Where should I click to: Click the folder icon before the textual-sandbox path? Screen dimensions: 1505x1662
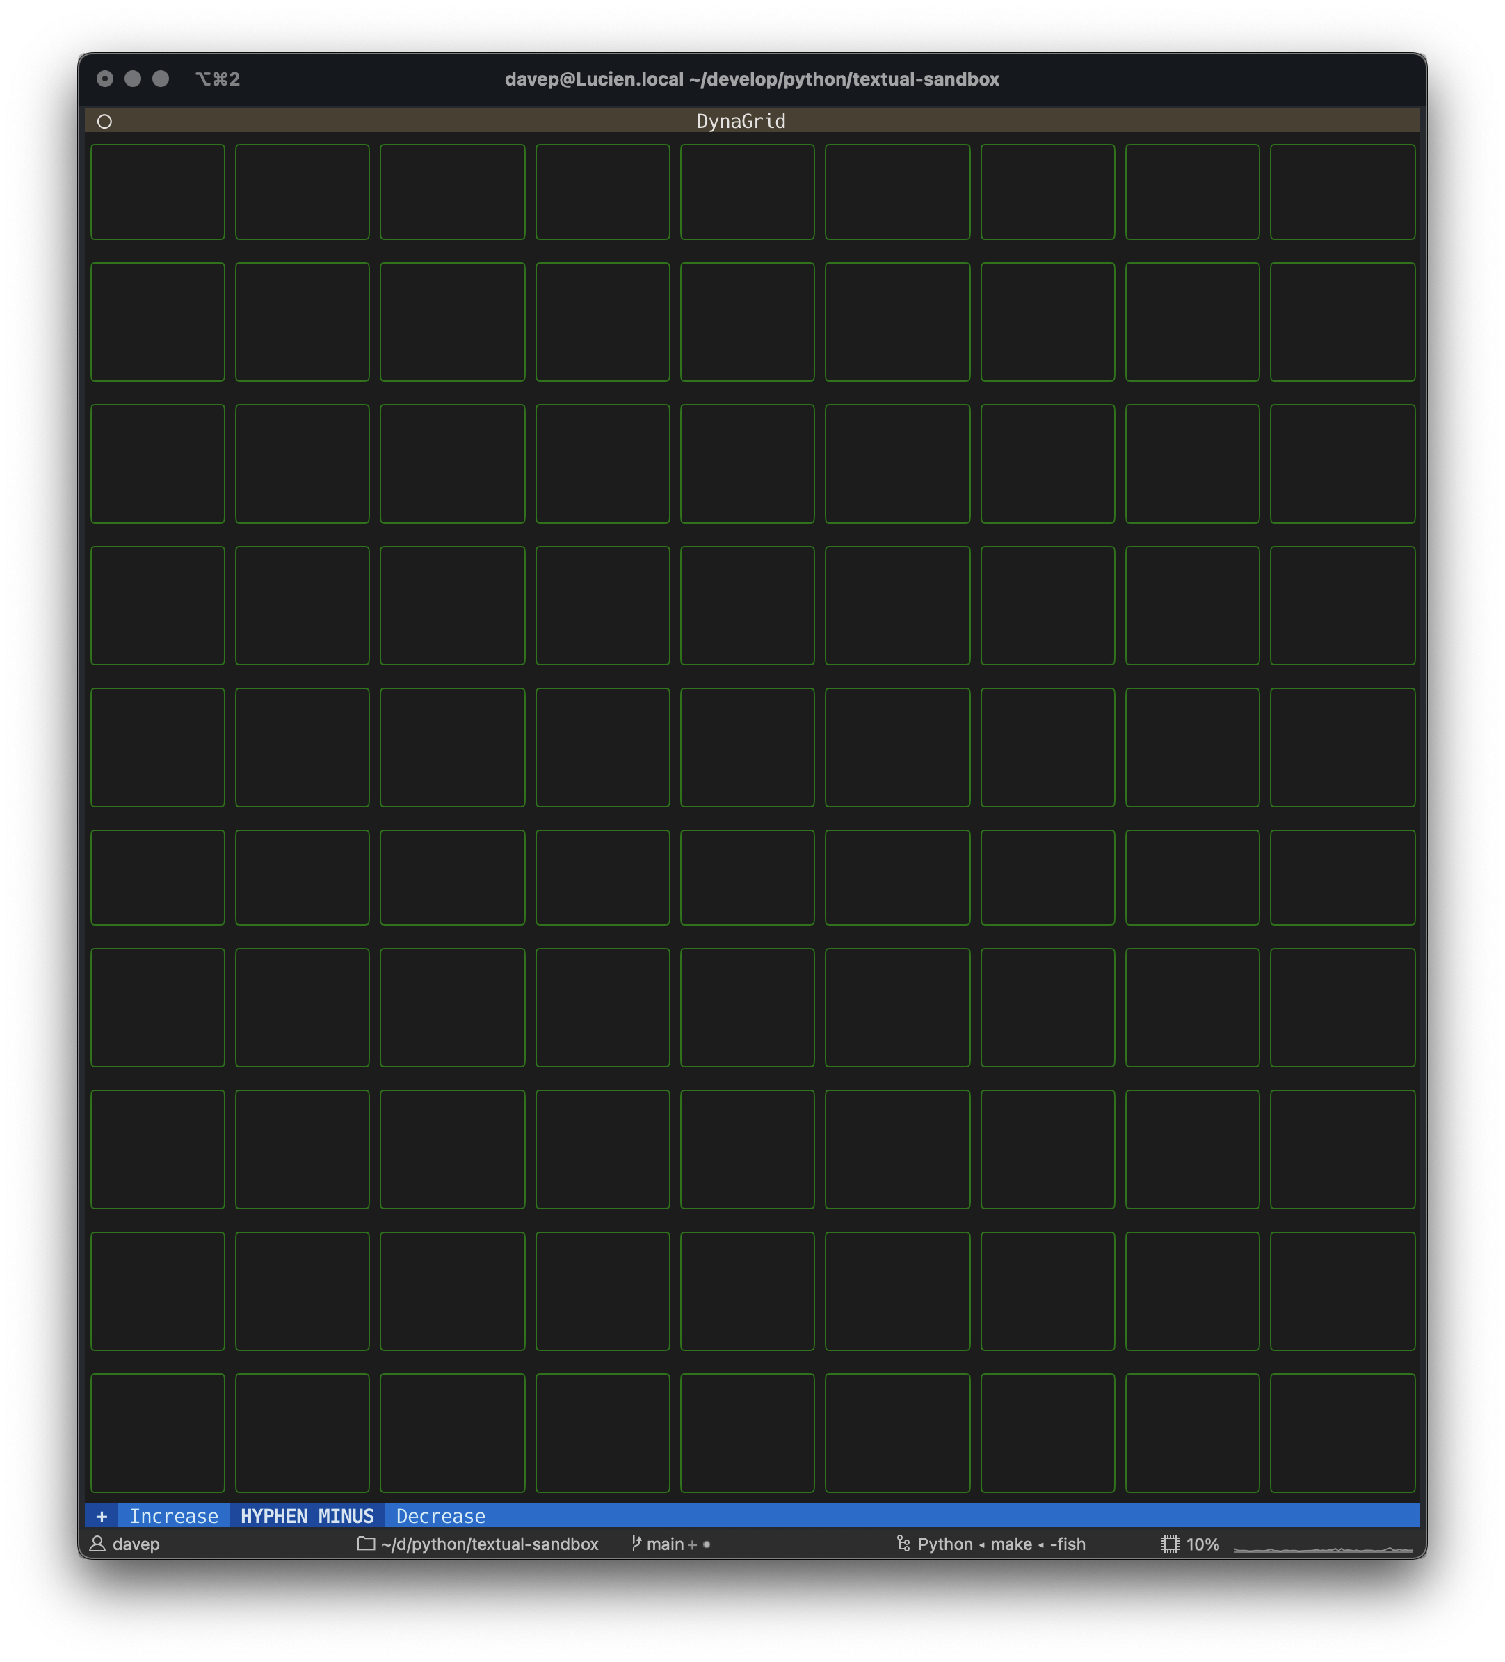365,1544
